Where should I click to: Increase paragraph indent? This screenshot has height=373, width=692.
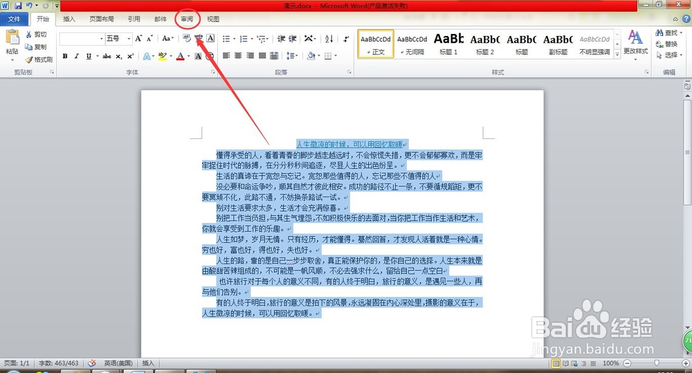pyautogui.click(x=293, y=39)
